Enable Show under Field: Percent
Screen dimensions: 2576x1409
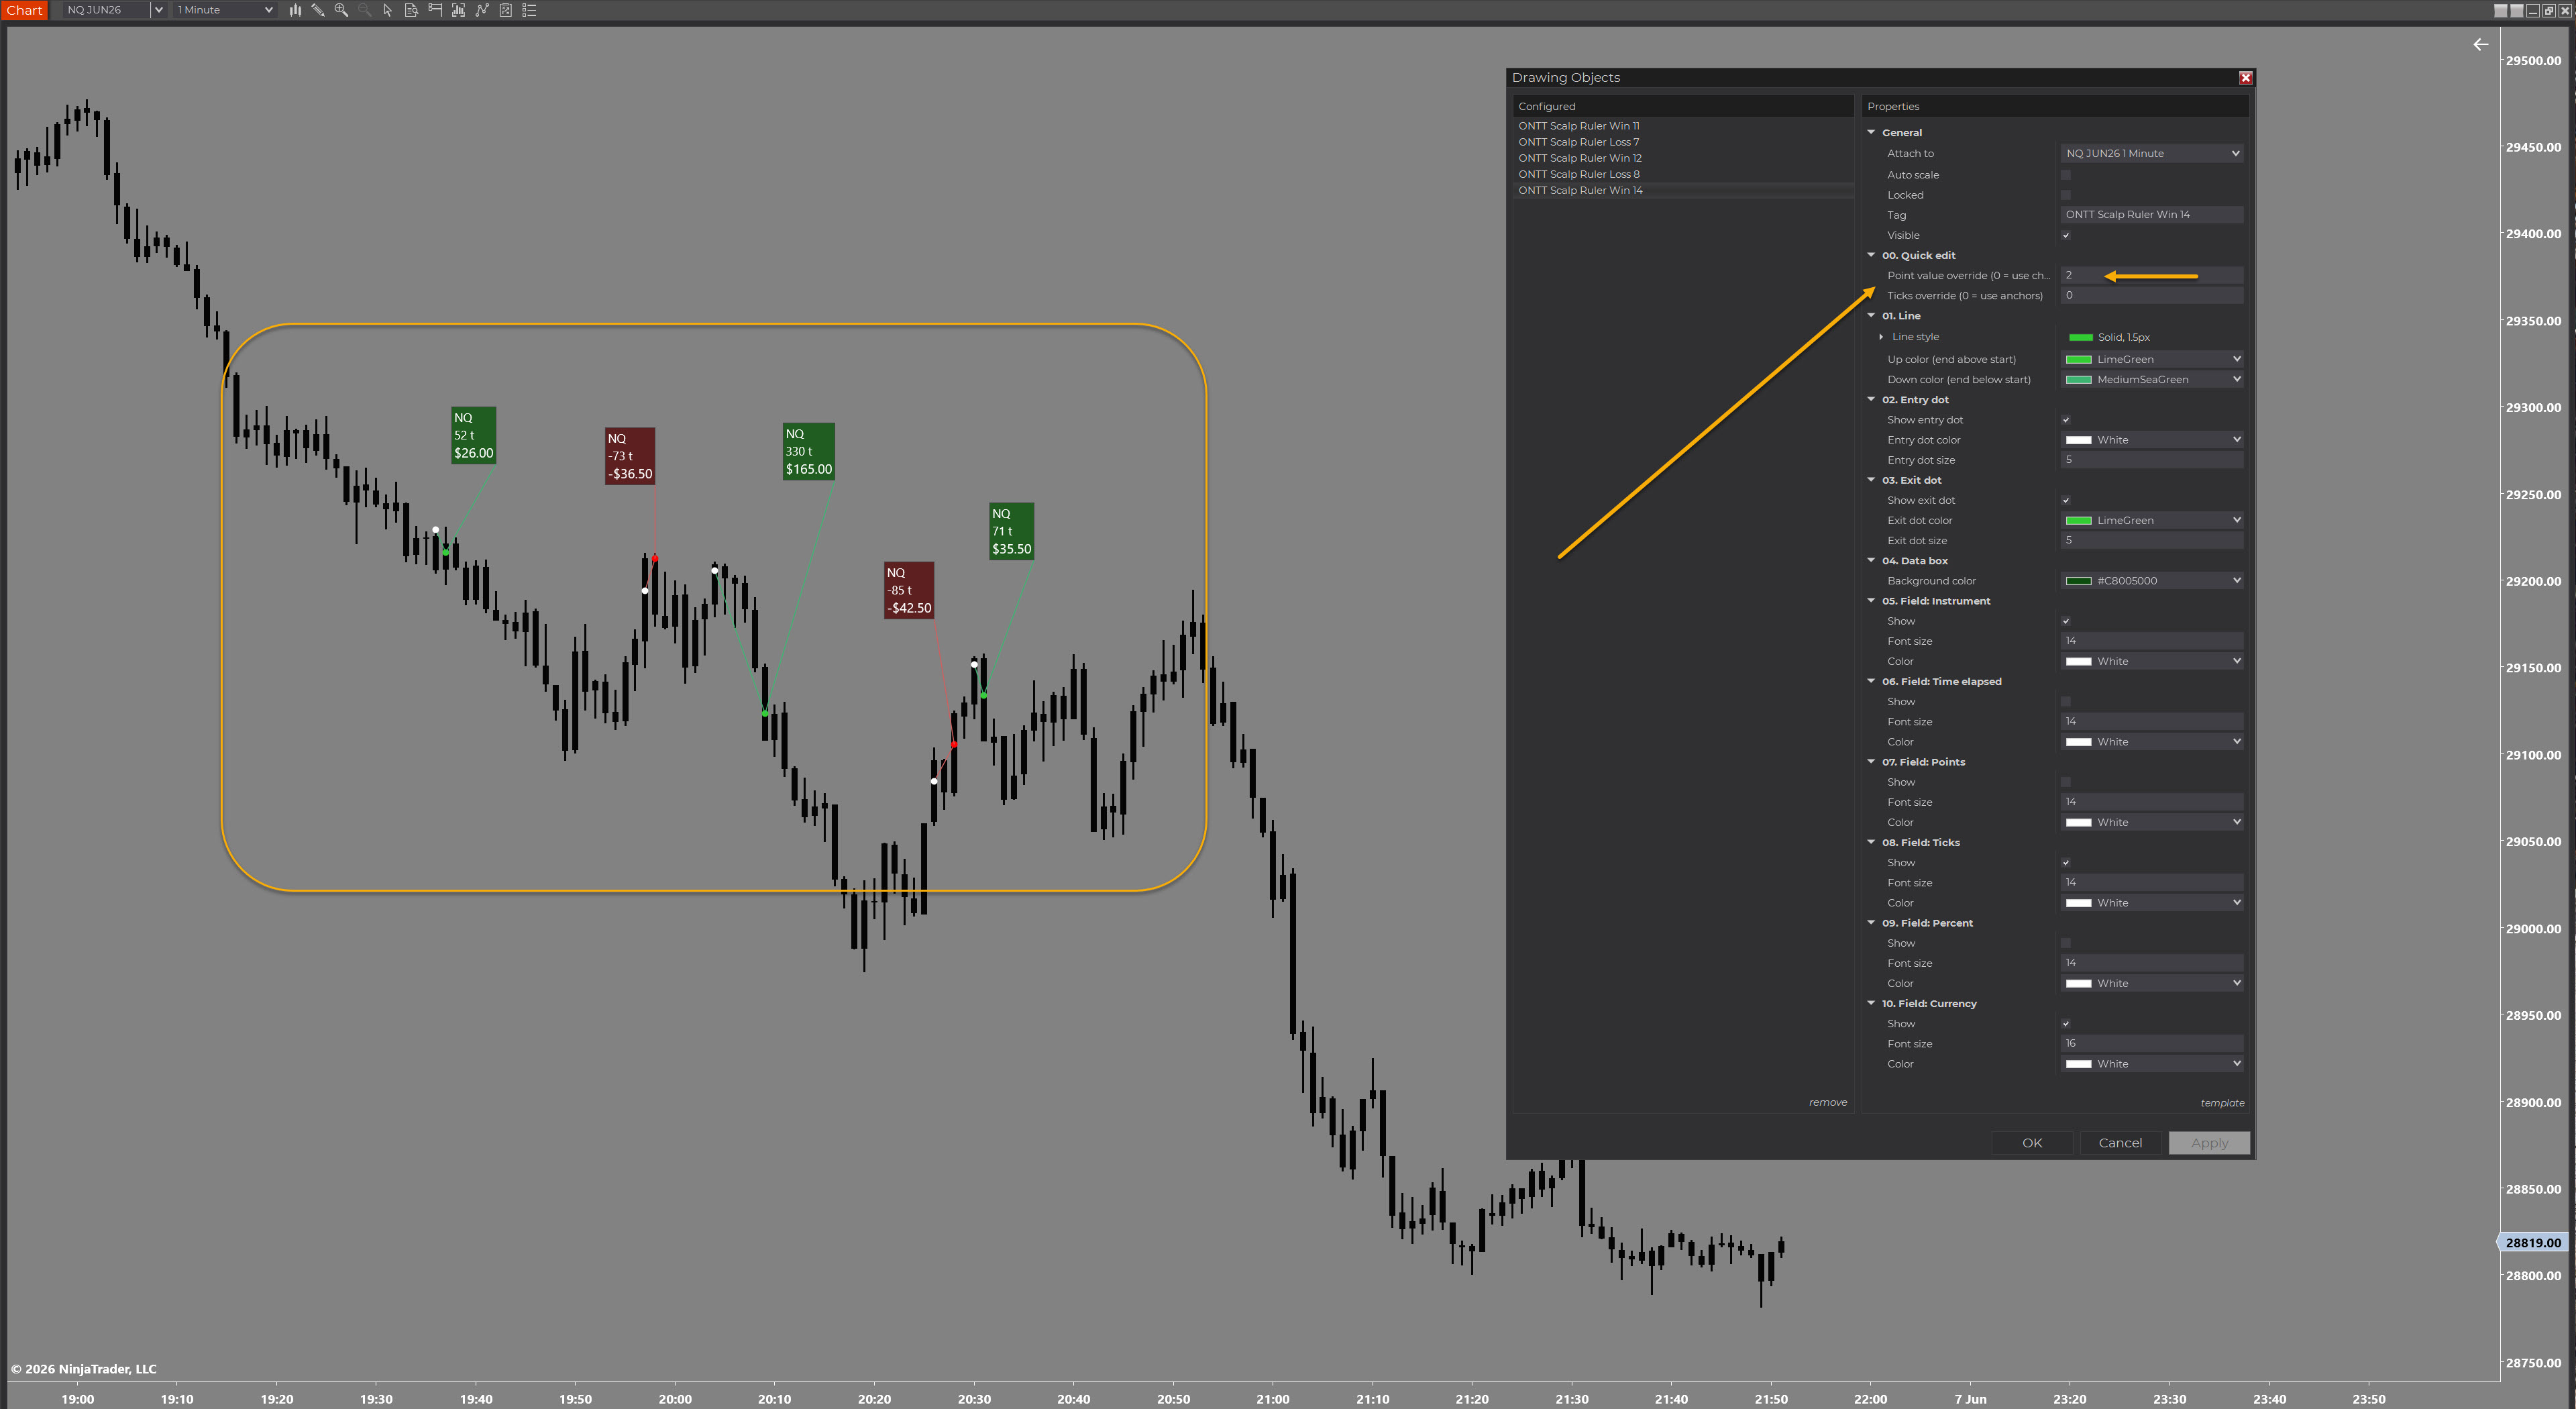2066,943
